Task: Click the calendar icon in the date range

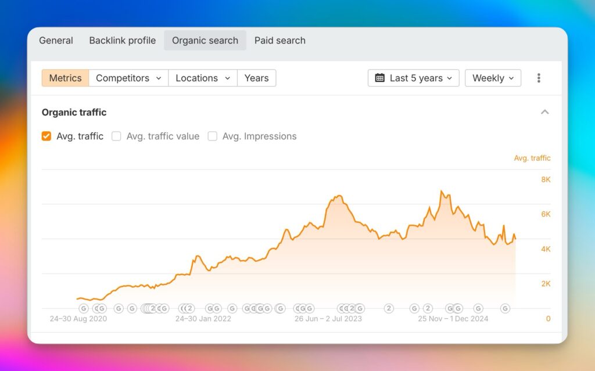Action: click(x=380, y=78)
